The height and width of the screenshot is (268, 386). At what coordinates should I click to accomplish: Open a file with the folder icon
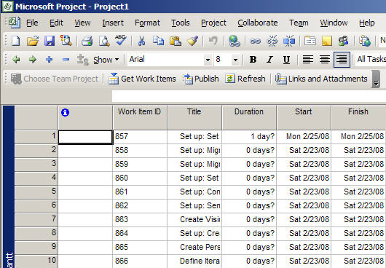pyautogui.click(x=33, y=41)
